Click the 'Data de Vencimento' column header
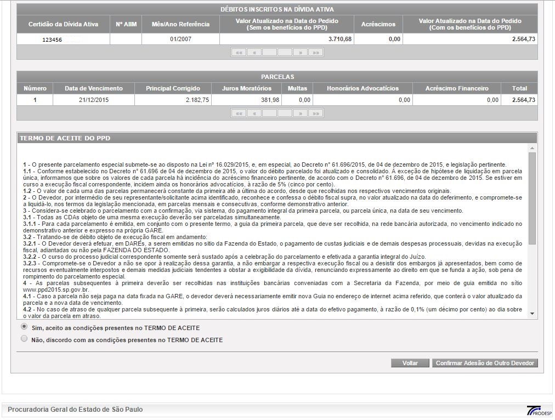The width and height of the screenshot is (555, 420). (x=93, y=88)
